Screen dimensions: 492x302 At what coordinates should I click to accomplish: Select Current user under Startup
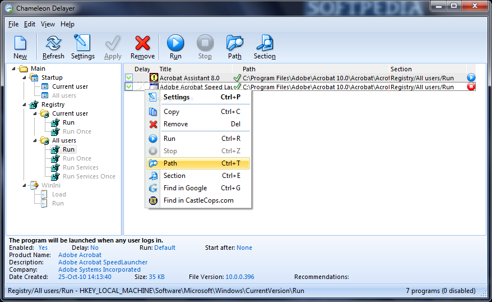point(70,86)
